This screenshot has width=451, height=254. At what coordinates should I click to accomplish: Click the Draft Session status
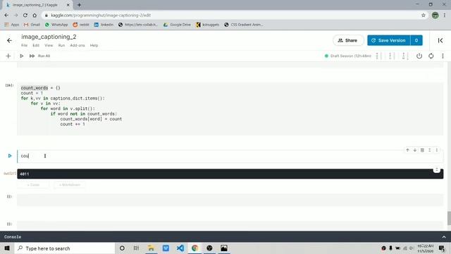click(x=347, y=56)
